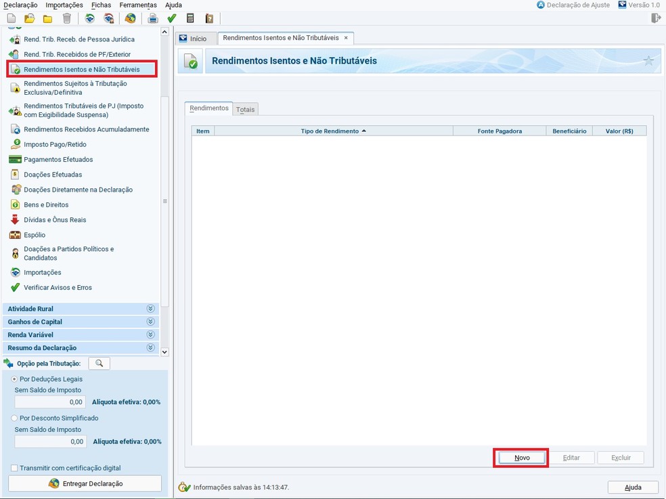The image size is (666, 499).
Task: Open the Ajuda menu
Action: (173, 5)
